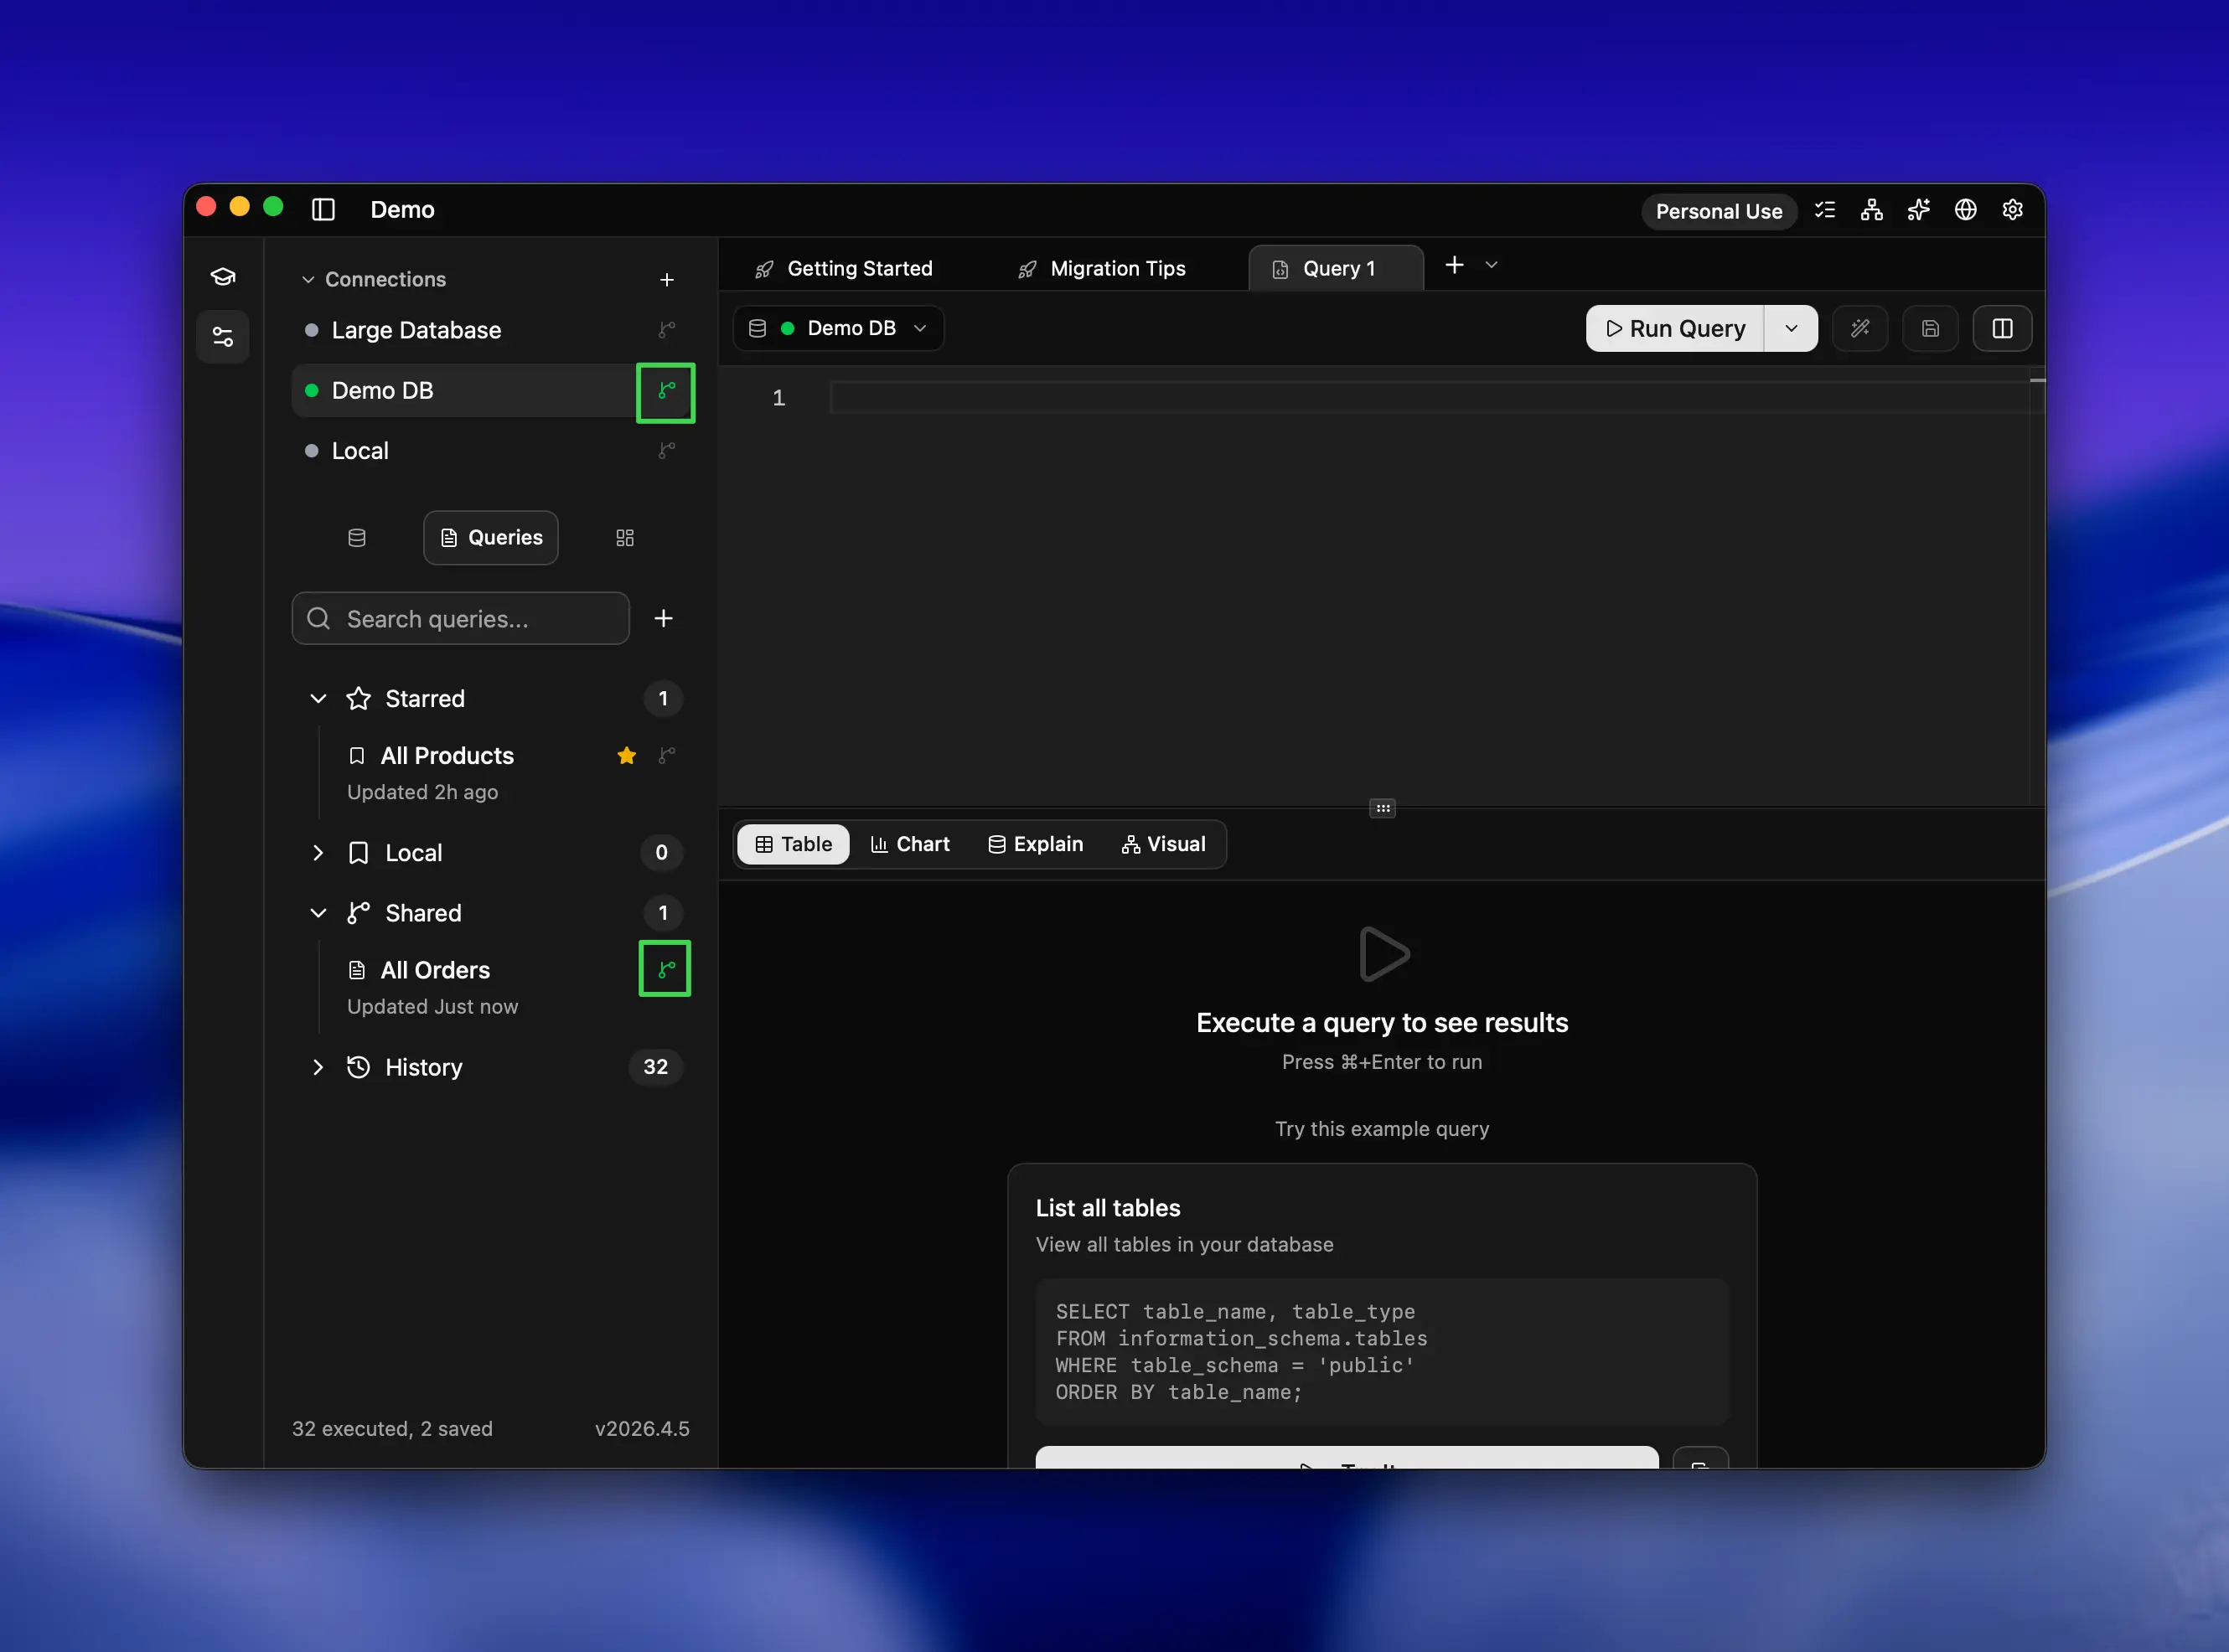
Task: Switch results view to Chart
Action: pyautogui.click(x=910, y=844)
